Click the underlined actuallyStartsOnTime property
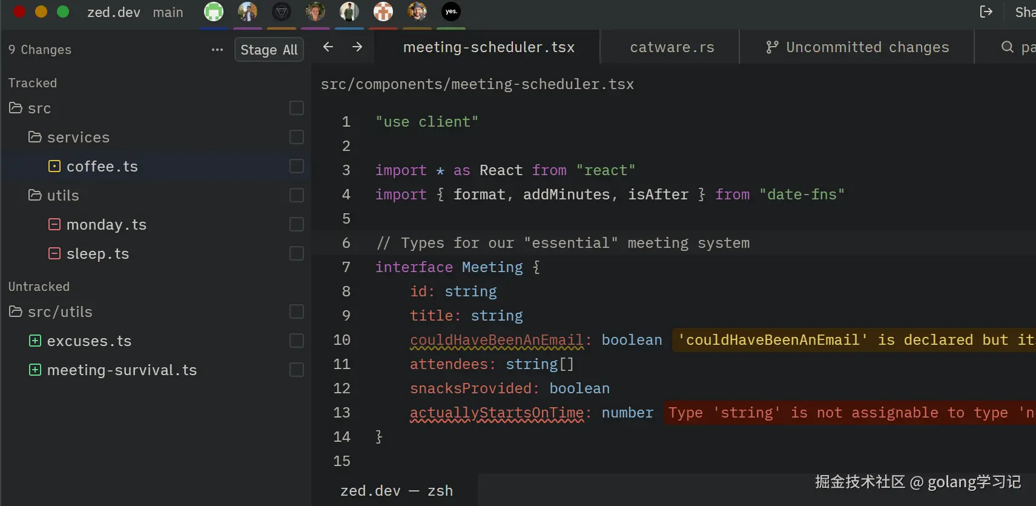 pos(497,413)
